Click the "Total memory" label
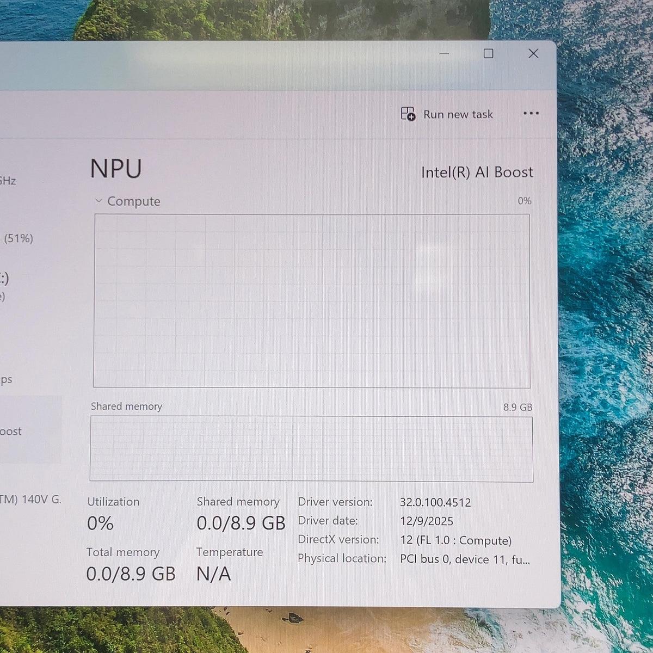 click(123, 552)
